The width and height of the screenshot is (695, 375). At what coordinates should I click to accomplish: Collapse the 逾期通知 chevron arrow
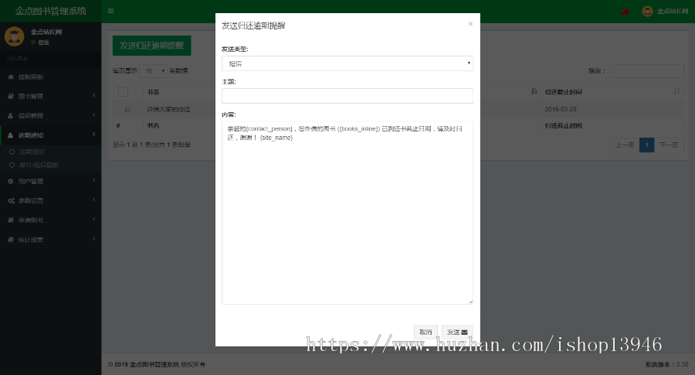click(93, 135)
